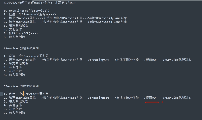Click the line '填充bService属性' under AService
This screenshot has height=120, width=202.
tap(65, 18)
